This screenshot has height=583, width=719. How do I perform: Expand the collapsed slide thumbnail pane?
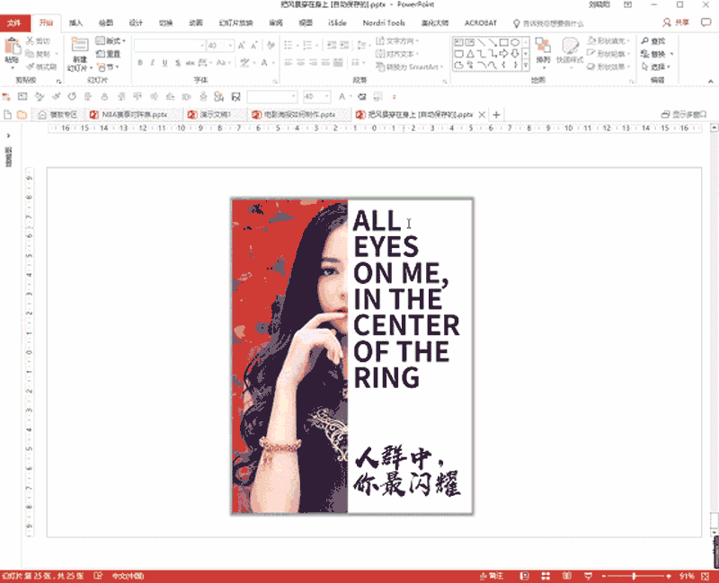coord(8,136)
